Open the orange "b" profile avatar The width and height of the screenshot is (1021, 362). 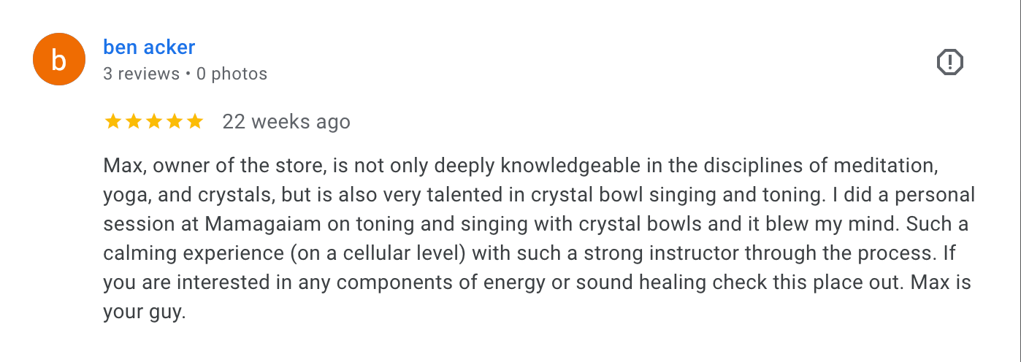point(59,60)
